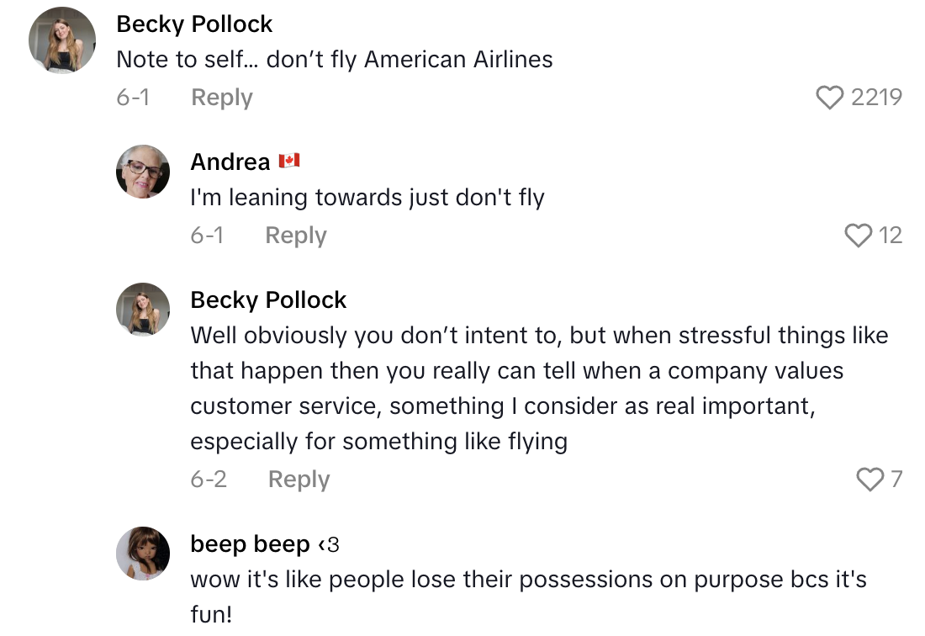The width and height of the screenshot is (925, 636).
Task: Like Andrea's 'just don't fly' comment
Action: click(858, 236)
